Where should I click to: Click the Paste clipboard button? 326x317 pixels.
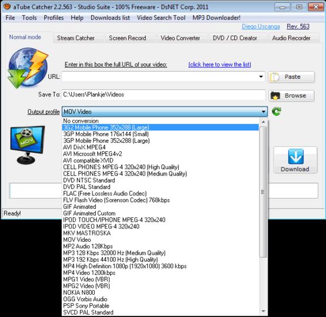point(291,77)
